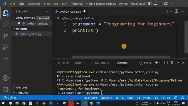188x106 pixels.
Task: Click str symbol in the breadcrumb
Action: click(93, 18)
